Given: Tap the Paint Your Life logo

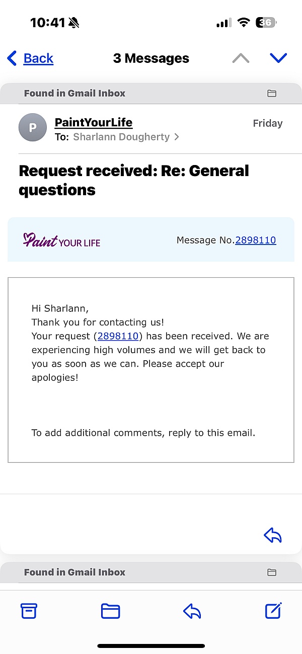Looking at the screenshot, I should pyautogui.click(x=62, y=240).
